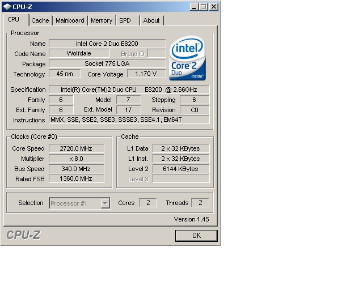Close the CPU-Z window
The height and width of the screenshot is (290, 363).
click(x=214, y=6)
